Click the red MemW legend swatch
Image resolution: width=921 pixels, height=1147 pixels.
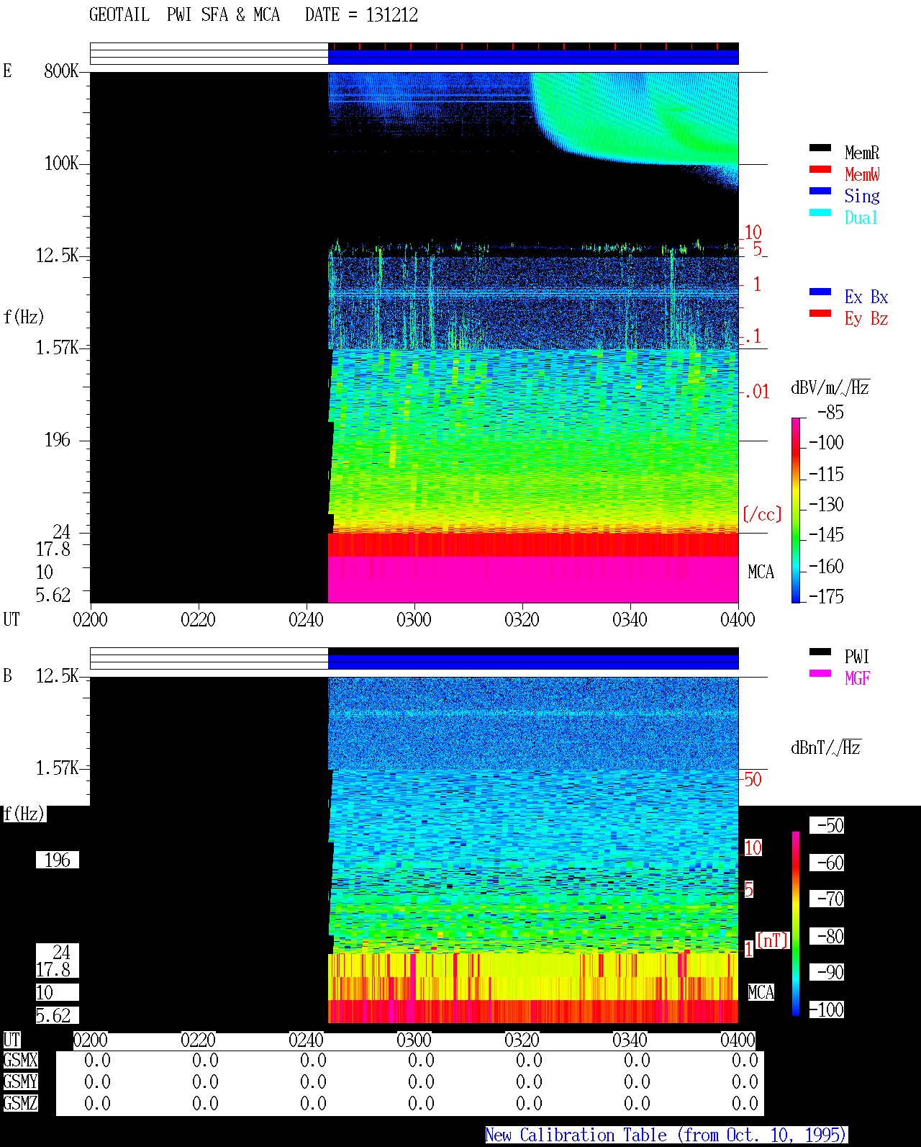tap(820, 170)
